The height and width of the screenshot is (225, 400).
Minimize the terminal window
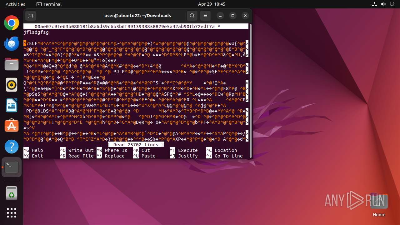coord(220,16)
